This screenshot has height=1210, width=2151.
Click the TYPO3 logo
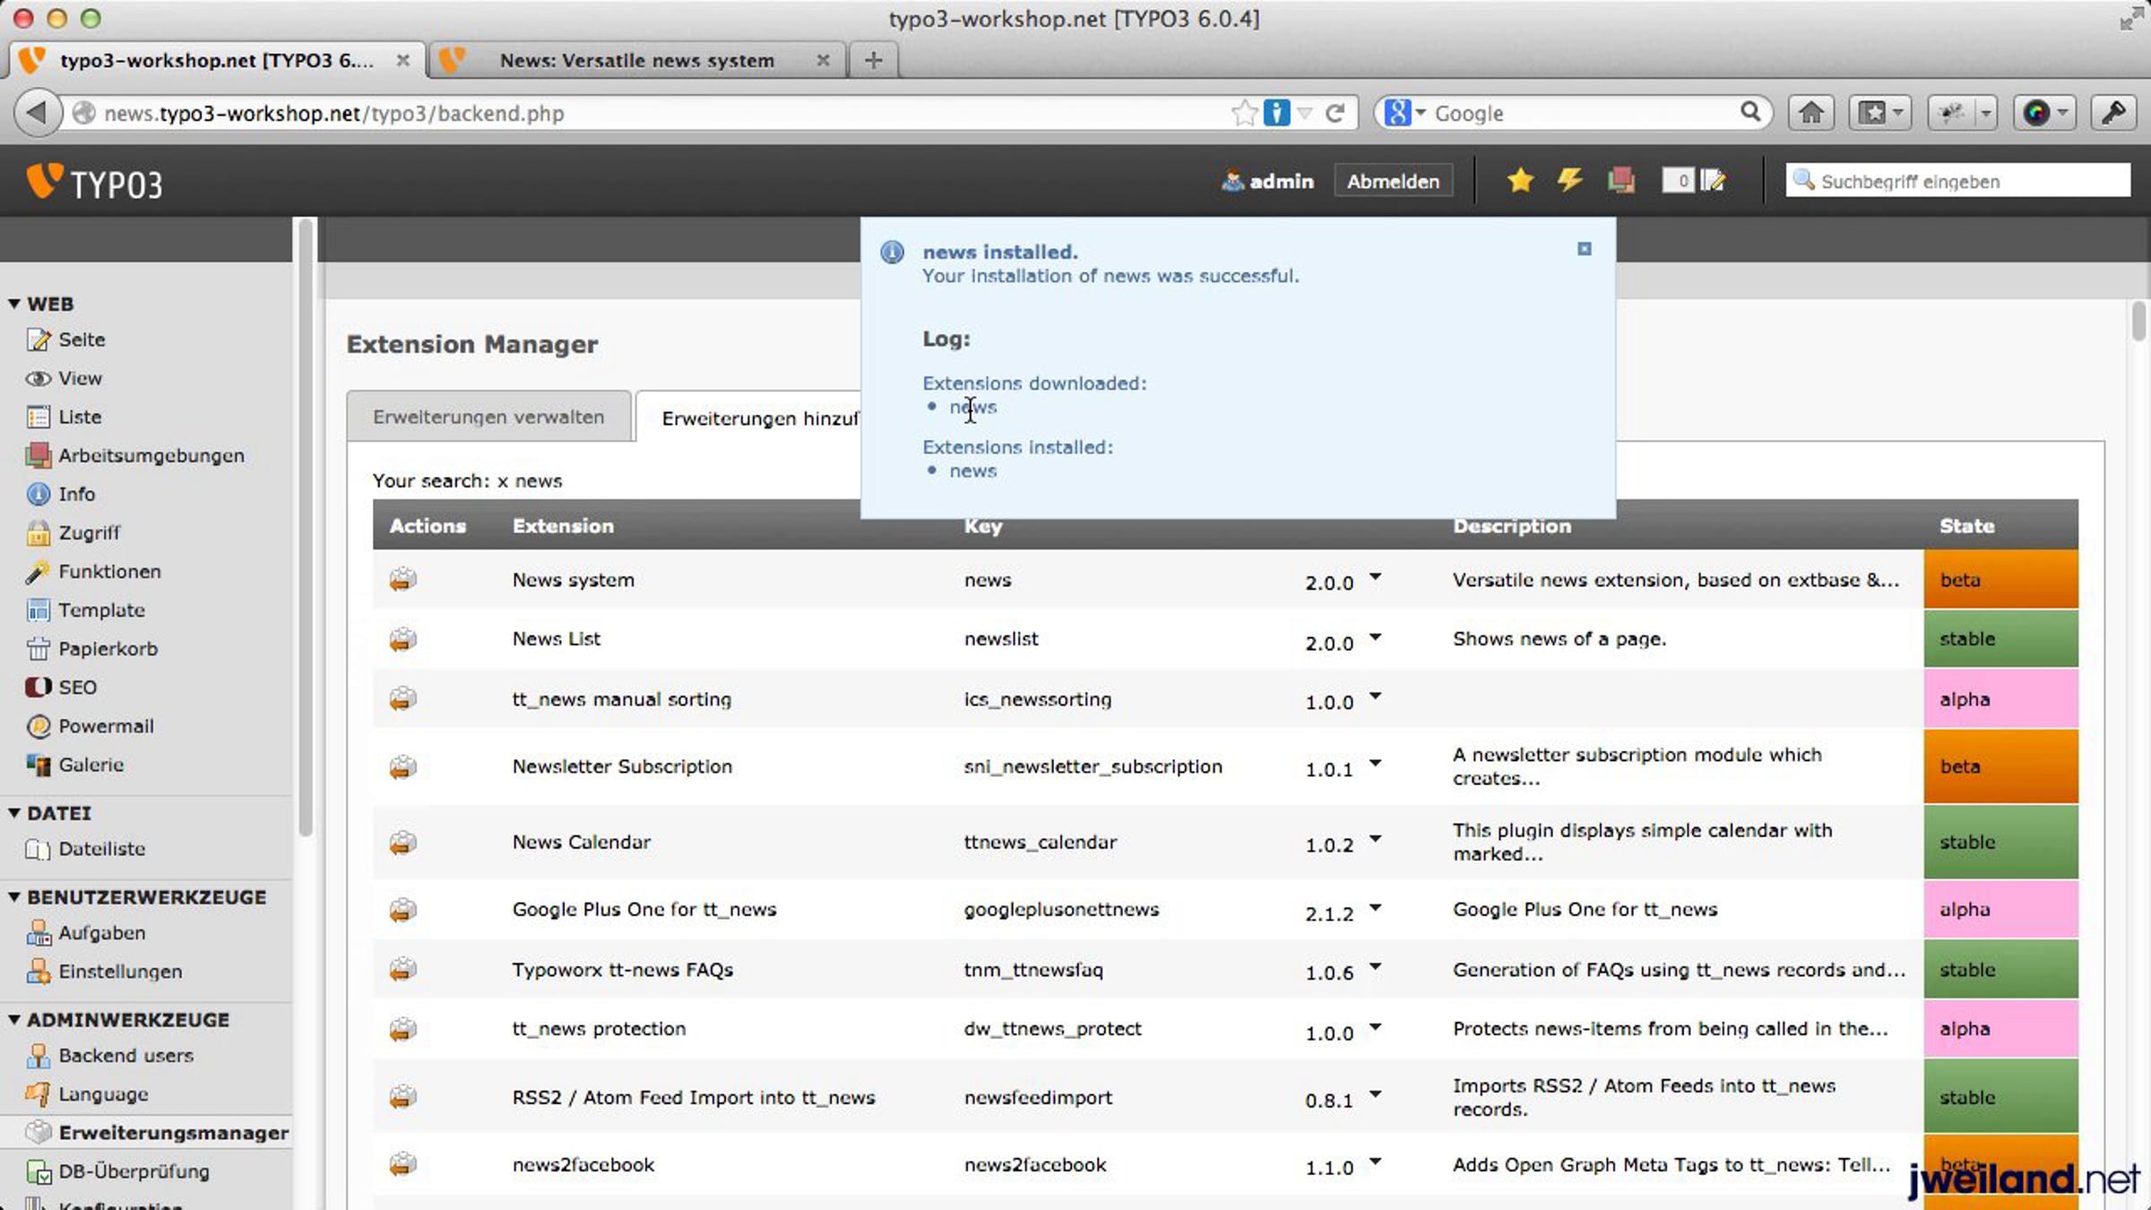[x=95, y=182]
